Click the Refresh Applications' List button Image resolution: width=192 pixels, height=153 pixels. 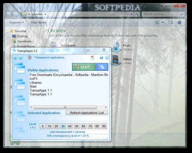pos(87,113)
